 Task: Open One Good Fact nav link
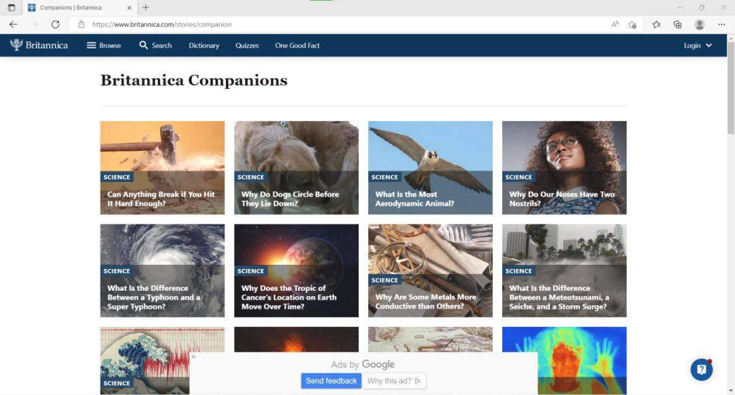tap(297, 46)
